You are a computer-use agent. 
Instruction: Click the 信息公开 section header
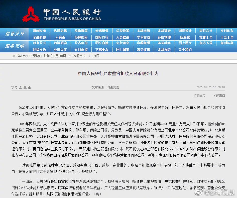tap(15, 34)
